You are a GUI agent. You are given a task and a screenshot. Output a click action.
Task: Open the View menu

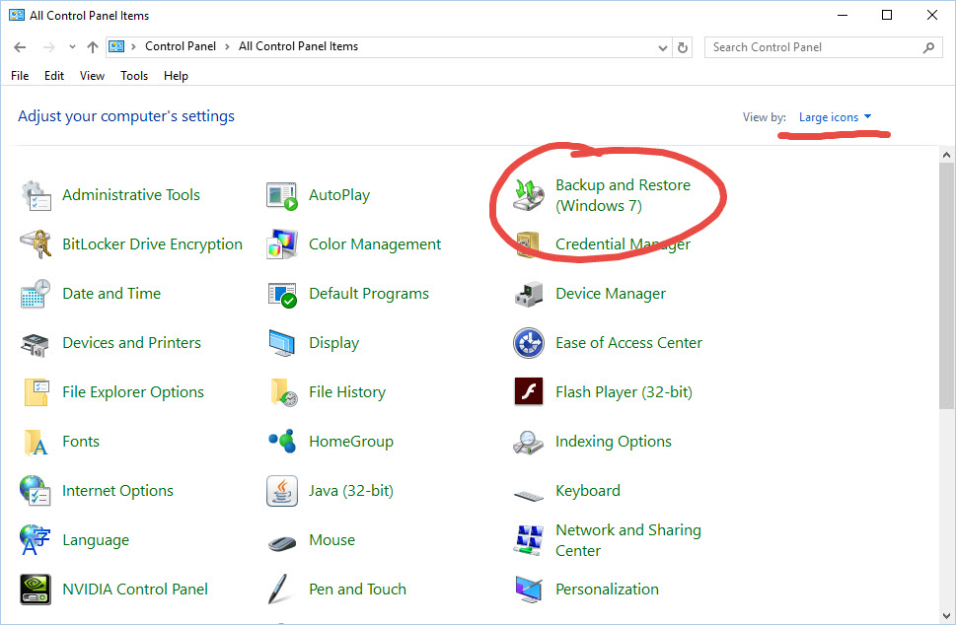[92, 76]
